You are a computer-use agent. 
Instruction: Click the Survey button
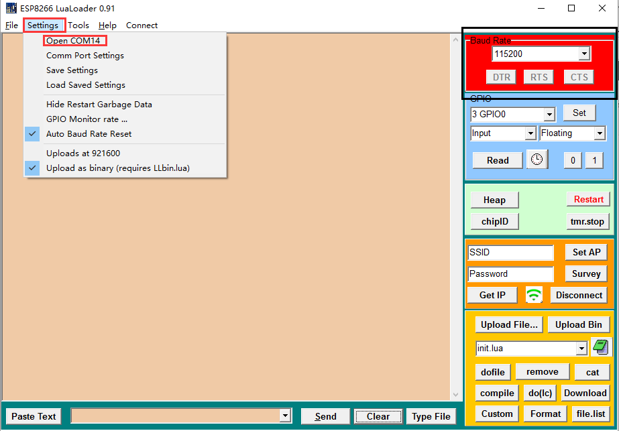[586, 273]
